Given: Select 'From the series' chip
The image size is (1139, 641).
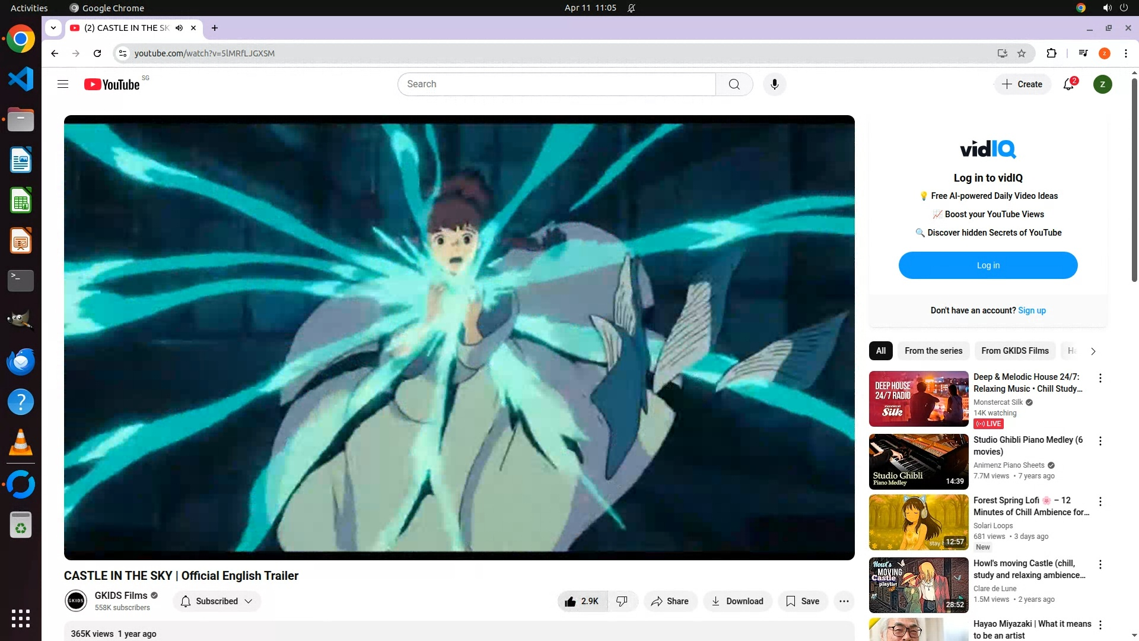Looking at the screenshot, I should (933, 351).
